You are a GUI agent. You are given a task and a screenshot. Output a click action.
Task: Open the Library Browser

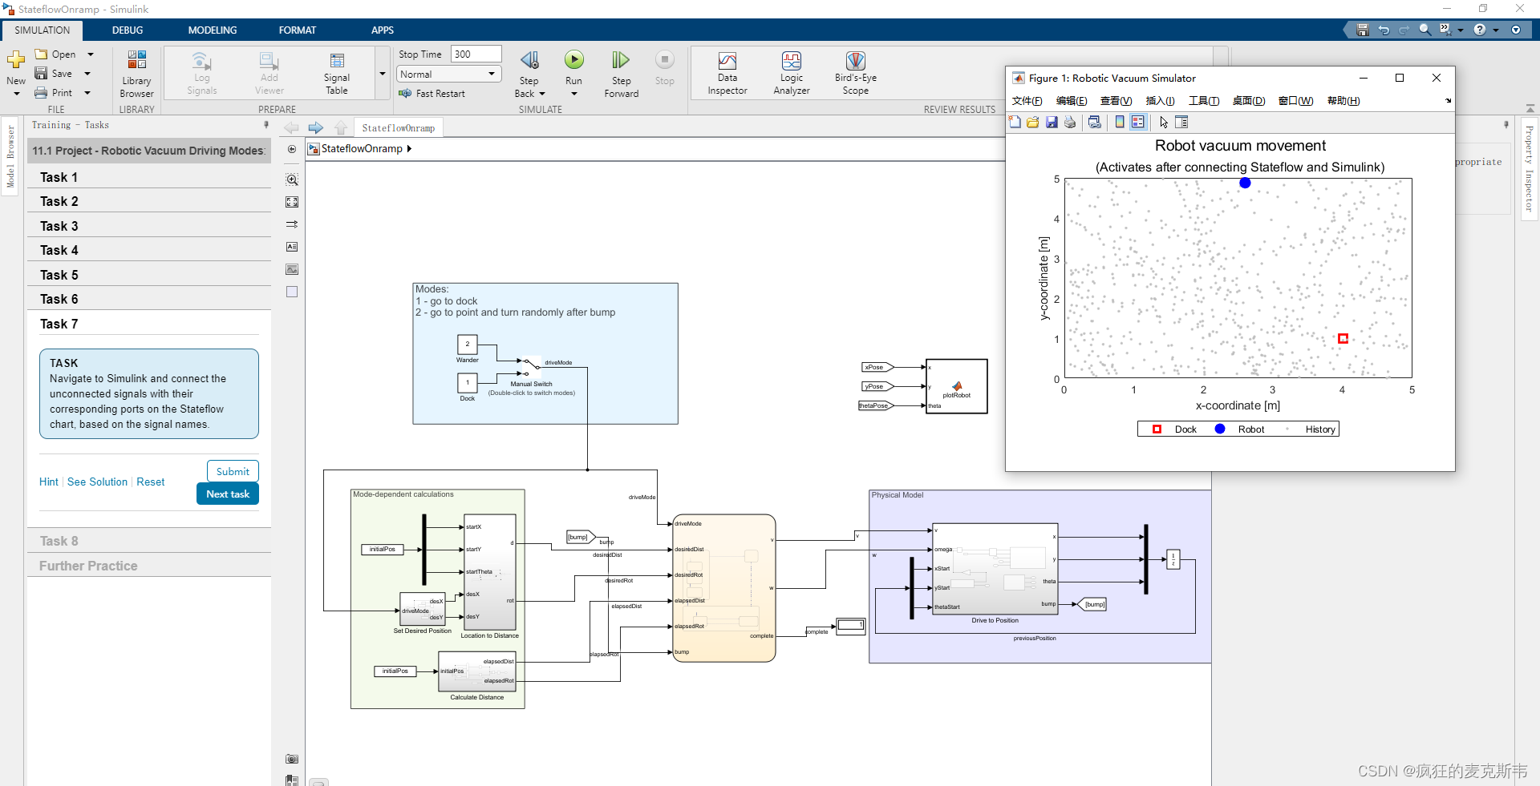[136, 74]
